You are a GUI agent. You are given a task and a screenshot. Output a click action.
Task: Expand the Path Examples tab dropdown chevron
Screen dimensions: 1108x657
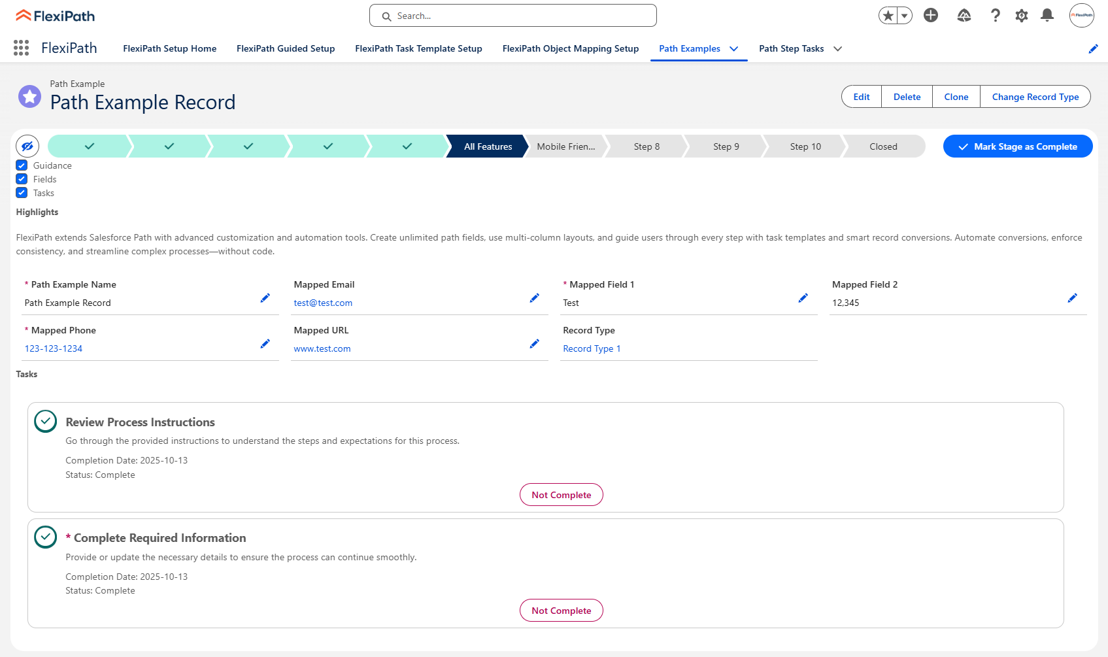click(734, 49)
